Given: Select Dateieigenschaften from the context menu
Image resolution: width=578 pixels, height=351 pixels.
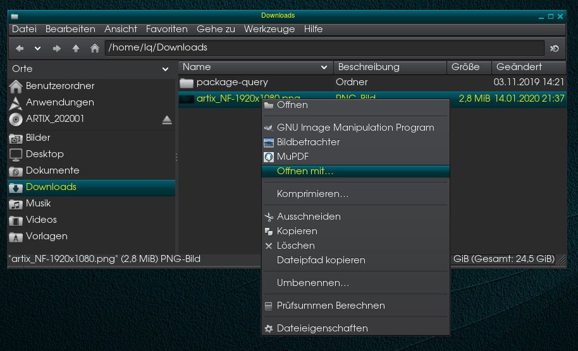Looking at the screenshot, I should (x=322, y=328).
